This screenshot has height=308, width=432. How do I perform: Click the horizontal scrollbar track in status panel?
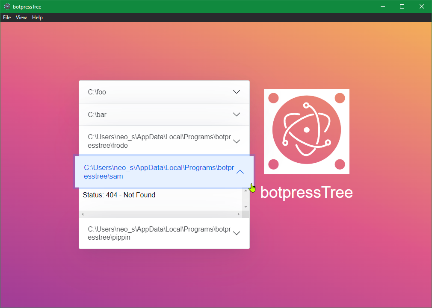pos(161,214)
